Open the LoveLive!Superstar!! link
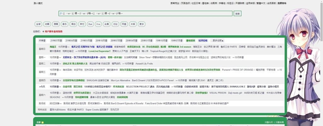Viewport: 323px width, 126px height. 100,51
